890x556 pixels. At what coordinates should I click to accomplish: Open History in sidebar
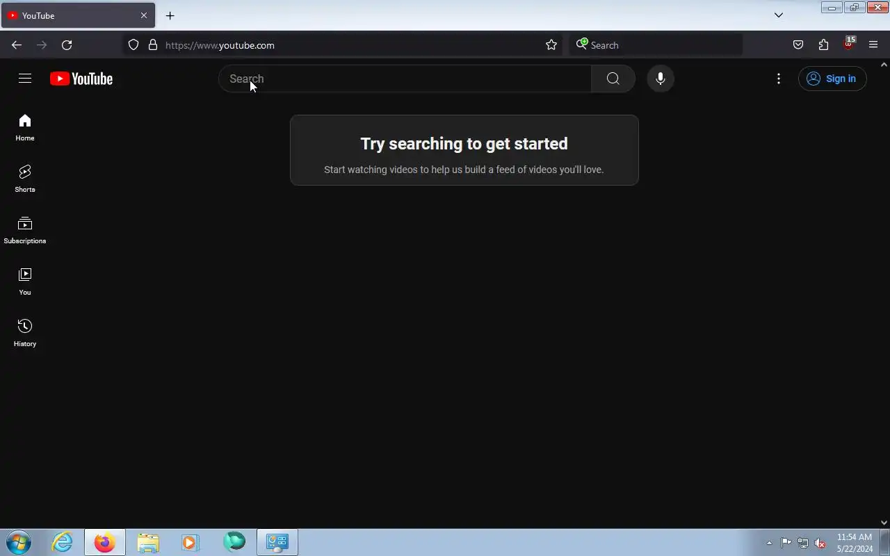click(x=25, y=334)
